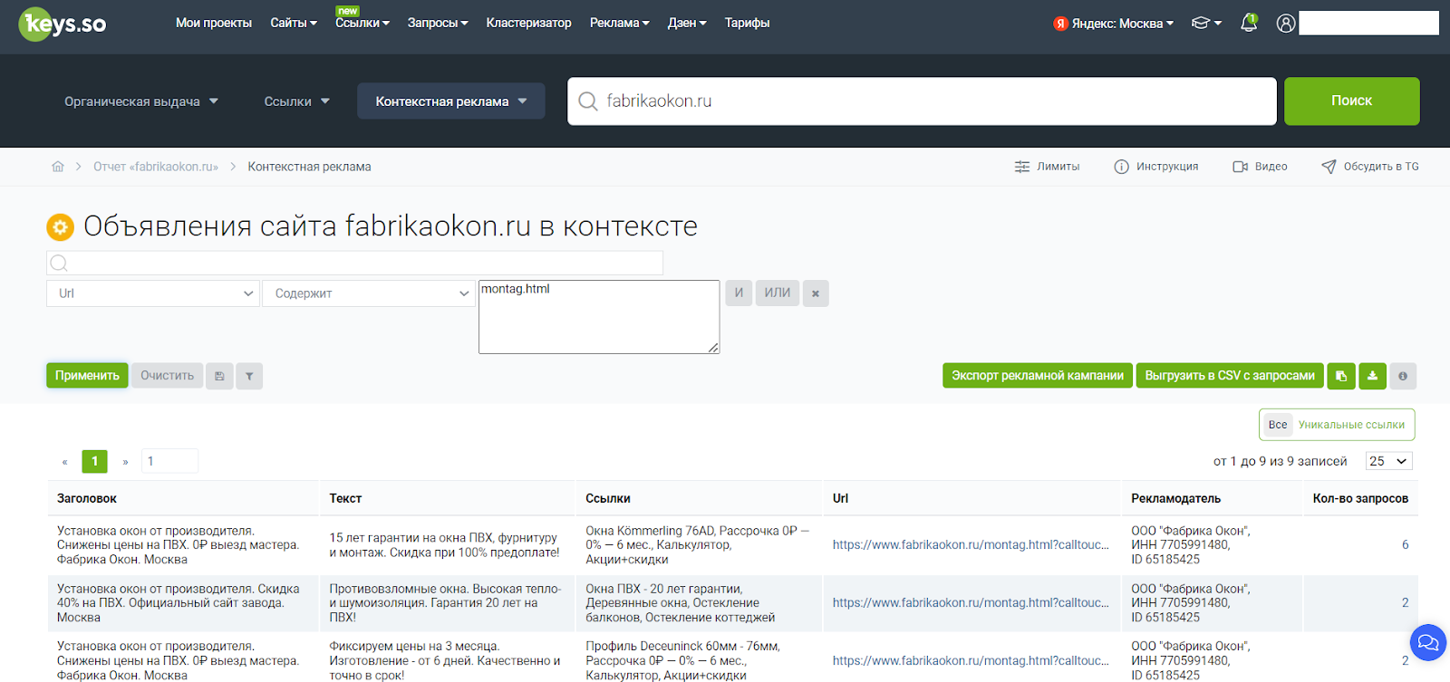The image size is (1450, 682).
Task: Click the green copy icon button
Action: point(1341,376)
